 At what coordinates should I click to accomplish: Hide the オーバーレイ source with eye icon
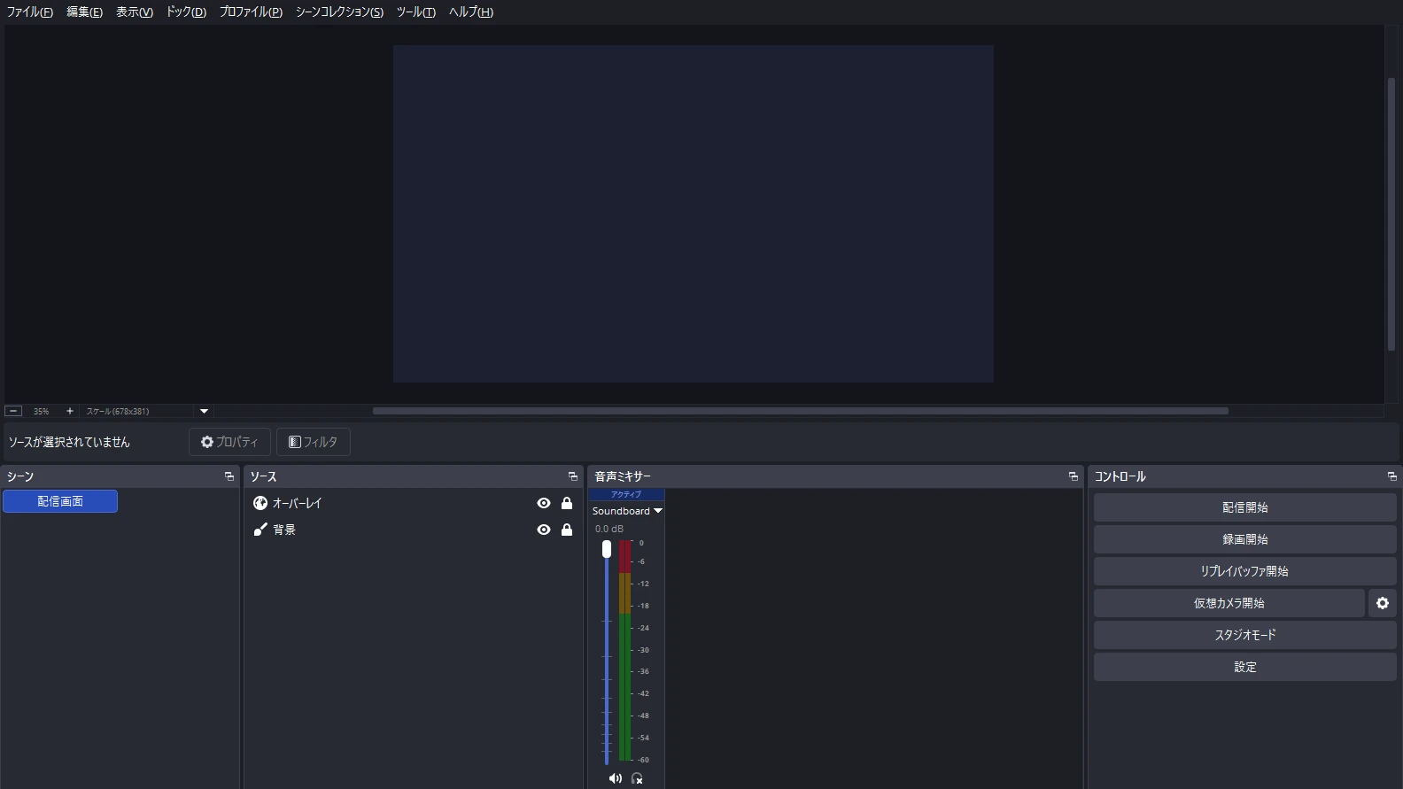click(544, 503)
